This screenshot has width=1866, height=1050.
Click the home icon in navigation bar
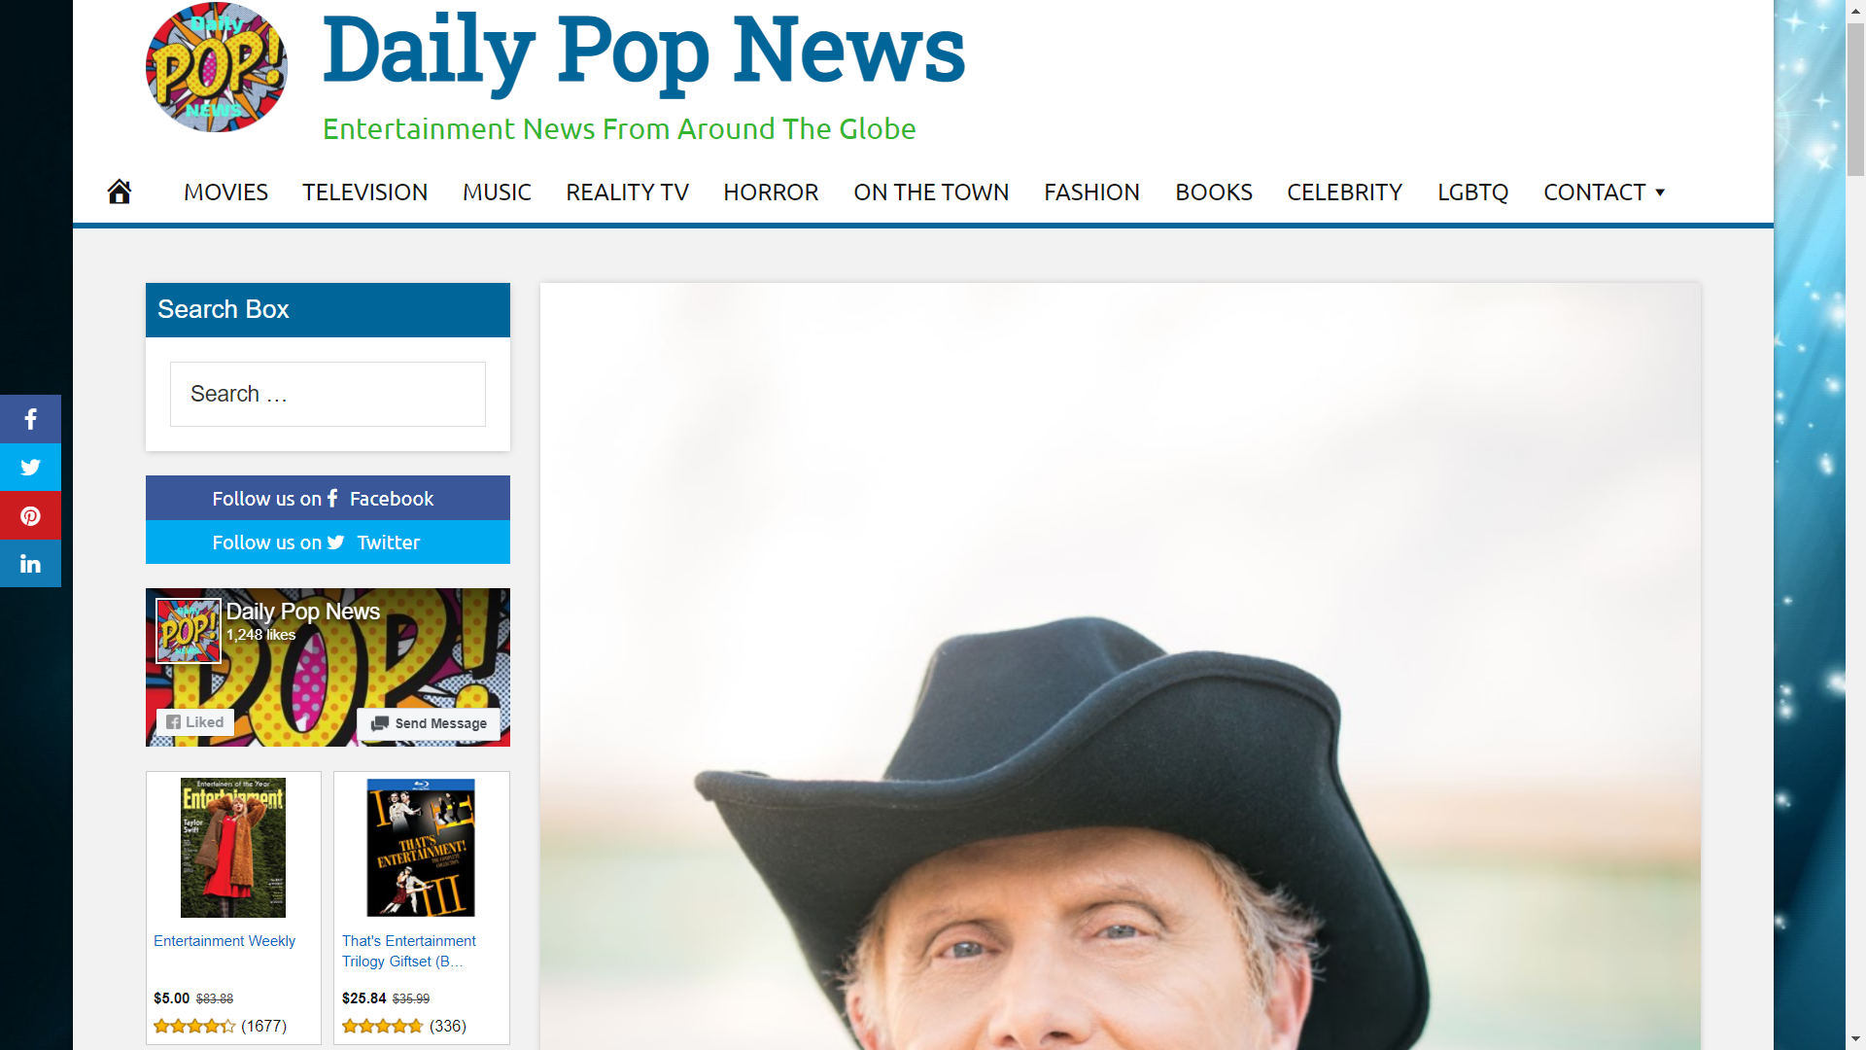120,192
